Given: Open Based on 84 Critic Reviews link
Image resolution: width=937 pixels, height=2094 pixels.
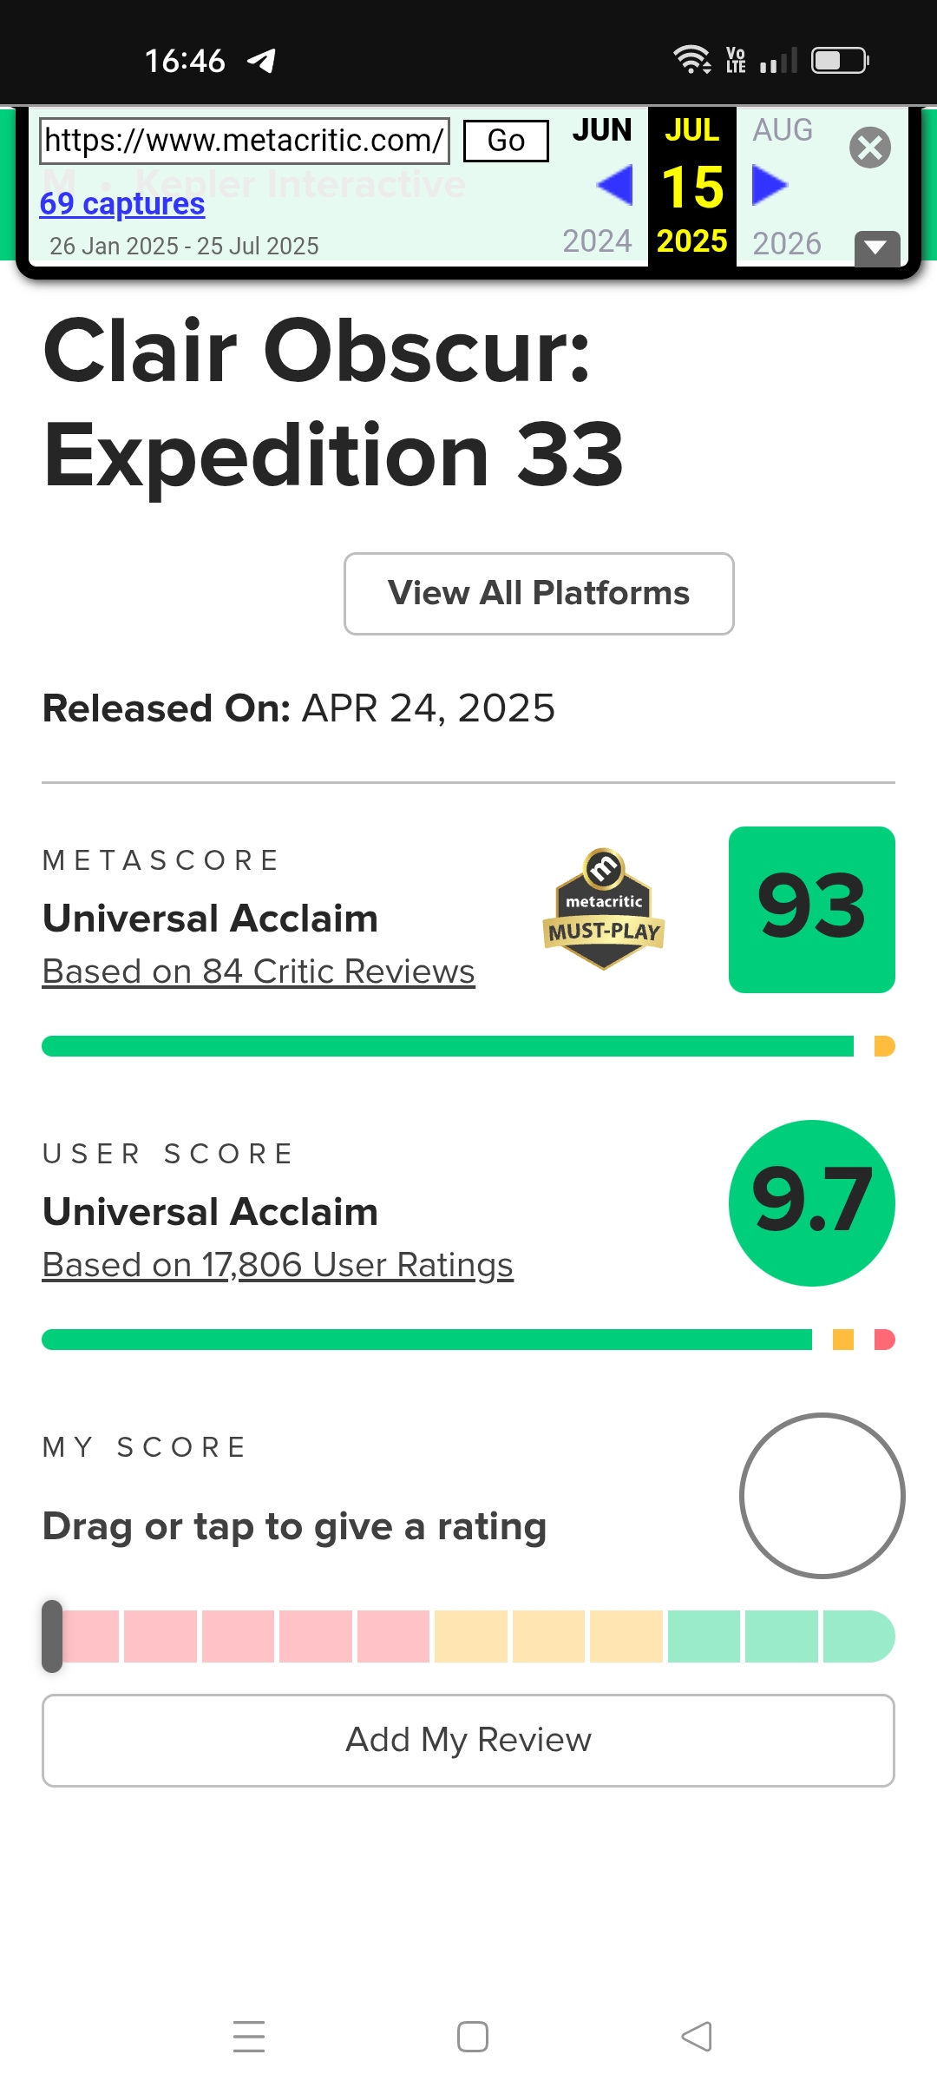Looking at the screenshot, I should 259,971.
